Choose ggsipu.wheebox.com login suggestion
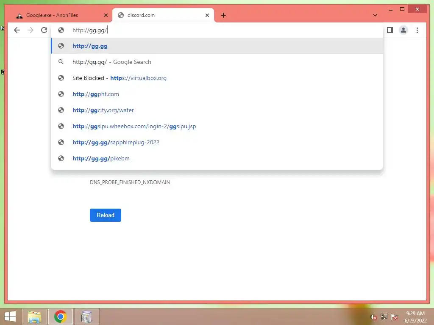Image resolution: width=434 pixels, height=325 pixels. coord(217,126)
